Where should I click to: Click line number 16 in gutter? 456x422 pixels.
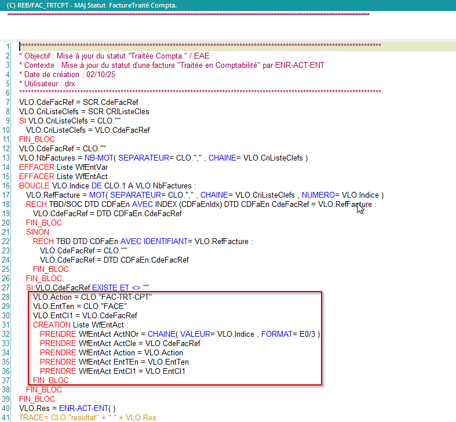pos(7,185)
